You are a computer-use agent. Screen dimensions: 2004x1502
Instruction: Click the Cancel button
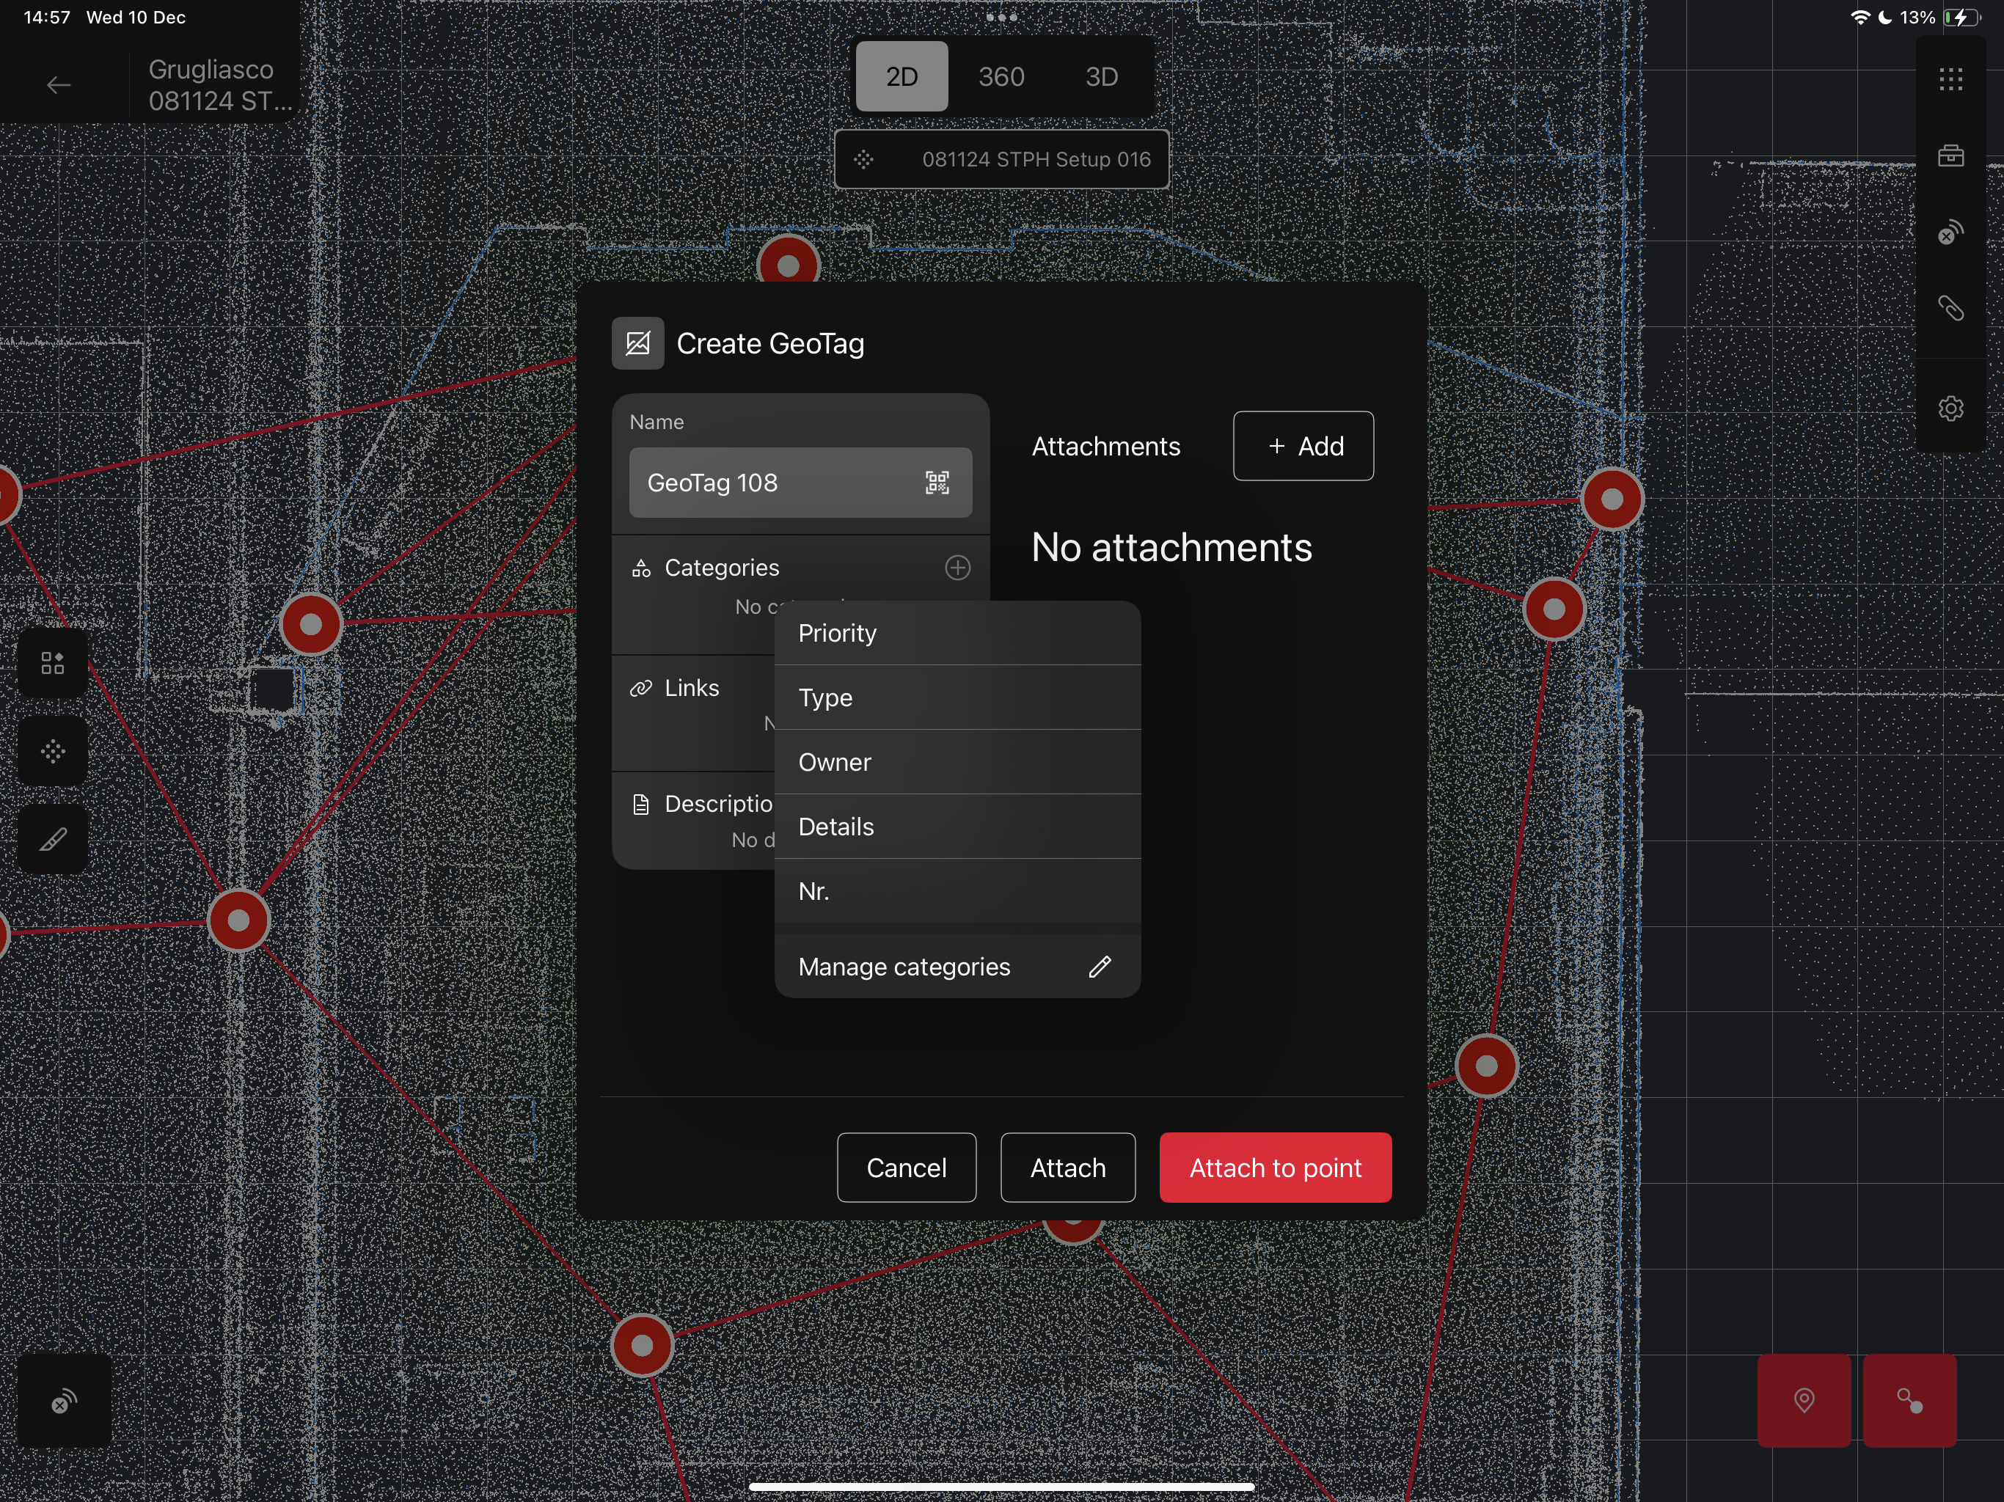906,1168
